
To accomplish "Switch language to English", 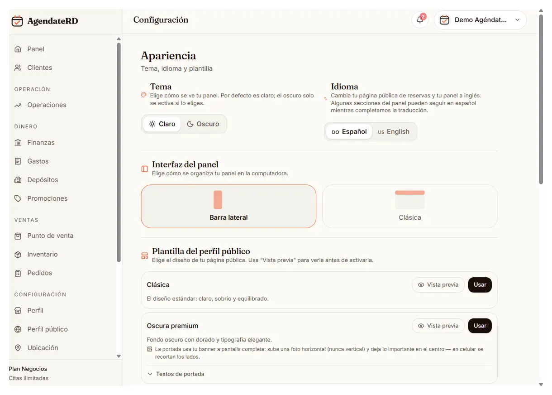I will coord(394,132).
